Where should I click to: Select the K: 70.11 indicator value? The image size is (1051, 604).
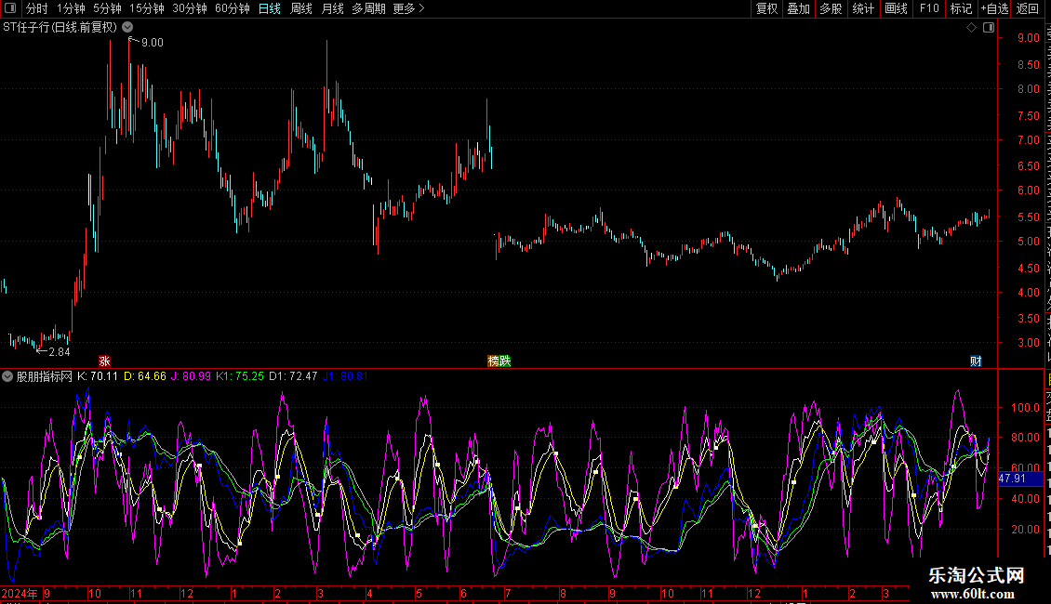point(98,376)
